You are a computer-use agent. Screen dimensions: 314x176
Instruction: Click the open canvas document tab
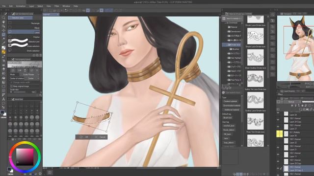(x=51, y=14)
